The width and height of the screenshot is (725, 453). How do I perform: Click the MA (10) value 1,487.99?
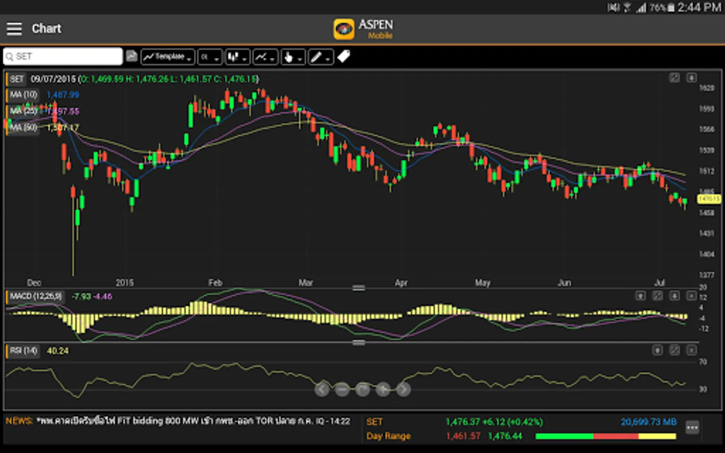(x=63, y=95)
